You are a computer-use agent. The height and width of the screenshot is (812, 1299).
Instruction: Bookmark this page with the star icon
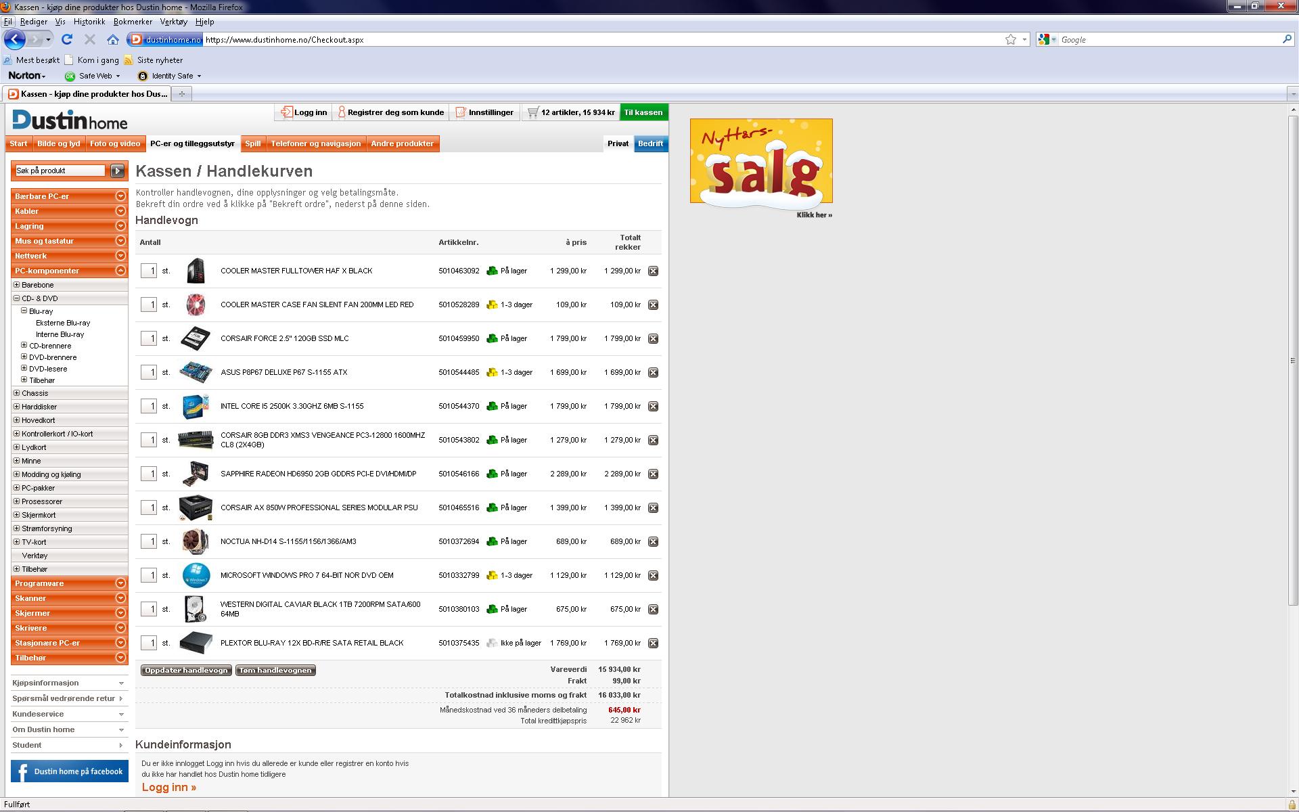click(x=1011, y=39)
